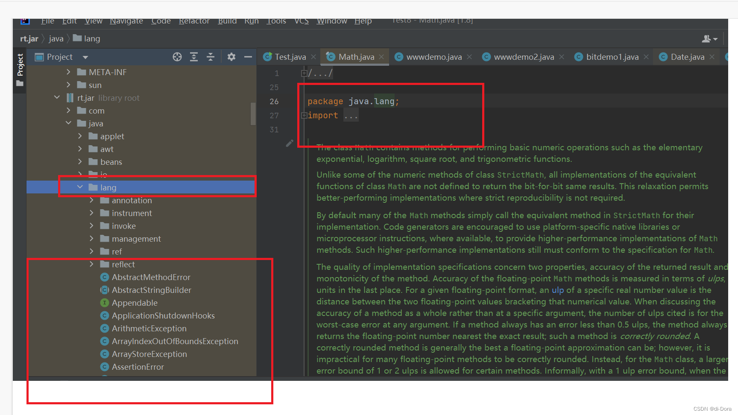This screenshot has width=738, height=415.
Task: Click the ulp link in documentation
Action: click(x=558, y=290)
